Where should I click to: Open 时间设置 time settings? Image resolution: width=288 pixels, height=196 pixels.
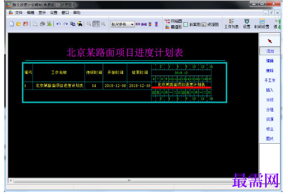pos(262,24)
